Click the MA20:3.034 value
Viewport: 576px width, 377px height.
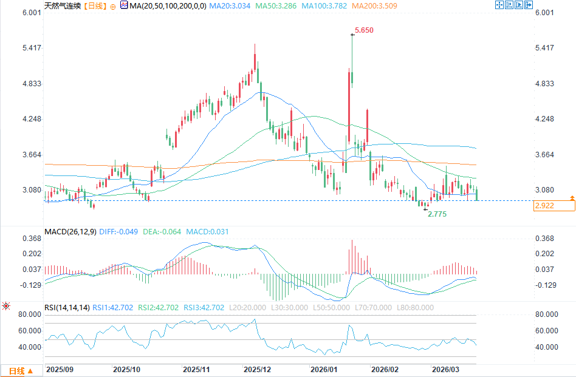click(x=230, y=6)
